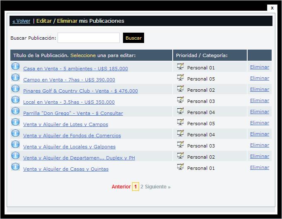Click info icon beside Pinares Golf listing

[15, 88]
